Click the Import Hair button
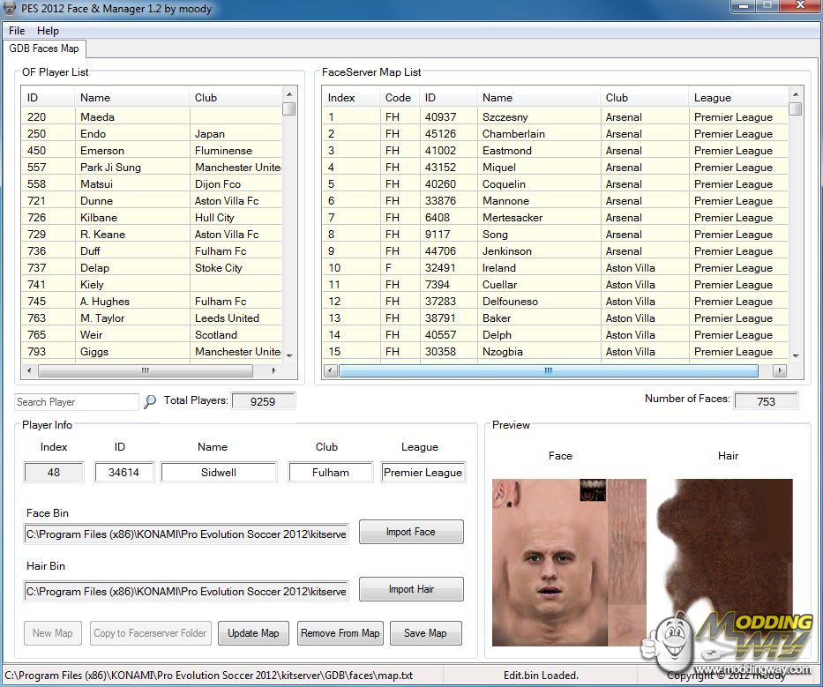Image resolution: width=823 pixels, height=687 pixels. pos(410,589)
